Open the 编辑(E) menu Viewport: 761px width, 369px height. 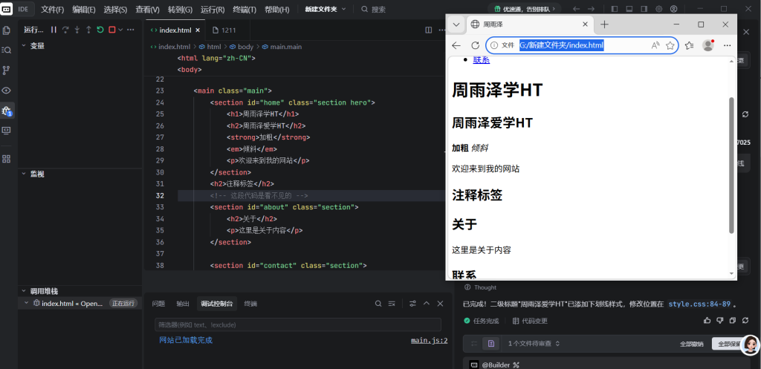84,9
